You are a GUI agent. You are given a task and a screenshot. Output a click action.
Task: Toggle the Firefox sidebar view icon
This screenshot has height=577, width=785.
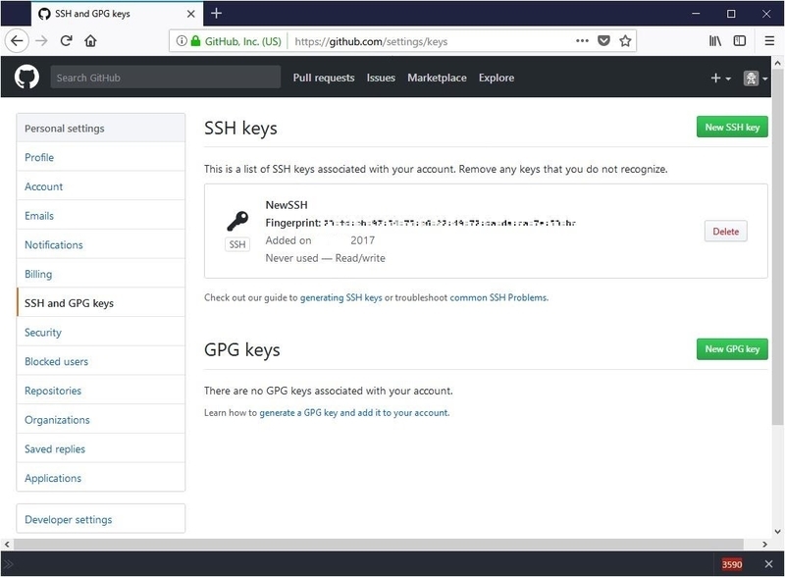(740, 41)
